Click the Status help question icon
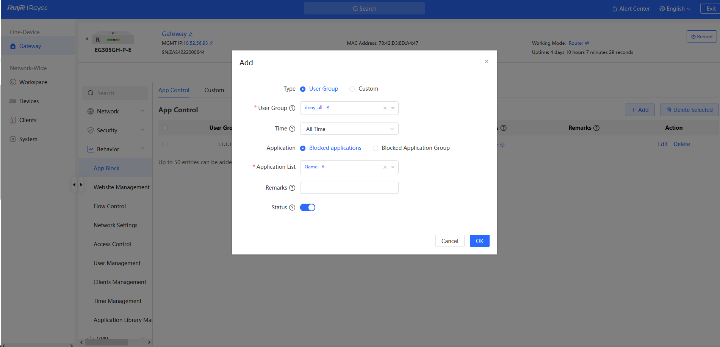Viewport: 720px width, 347px height. coord(292,207)
